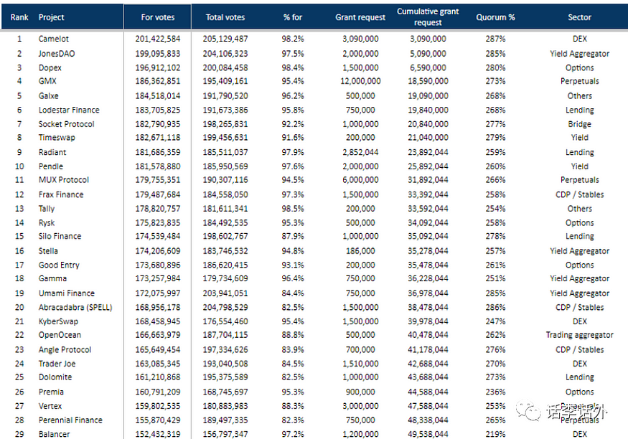Click Trading aggregator sector for OpenOcean

[579, 335]
